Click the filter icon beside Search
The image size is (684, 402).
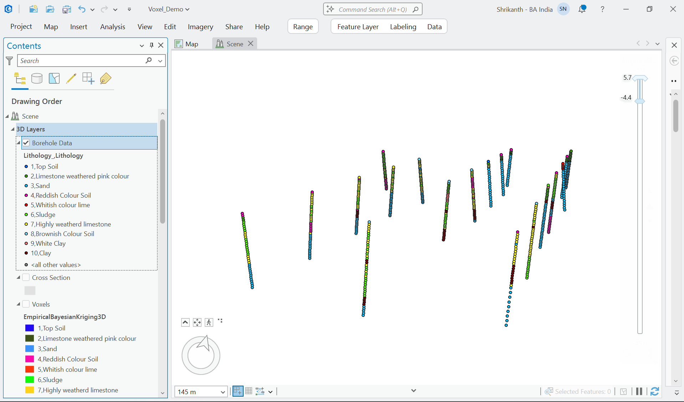[10, 61]
